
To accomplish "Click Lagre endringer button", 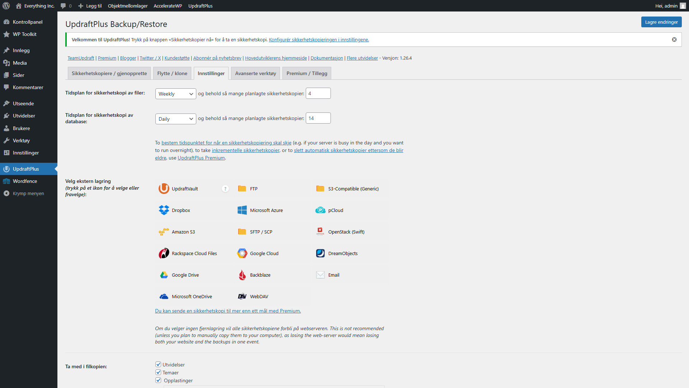I will [661, 22].
